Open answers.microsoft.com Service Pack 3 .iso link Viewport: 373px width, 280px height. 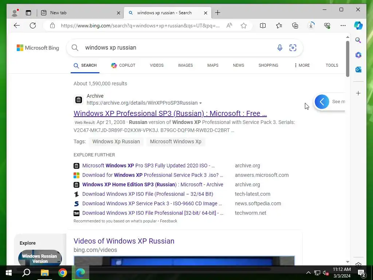click(x=153, y=175)
